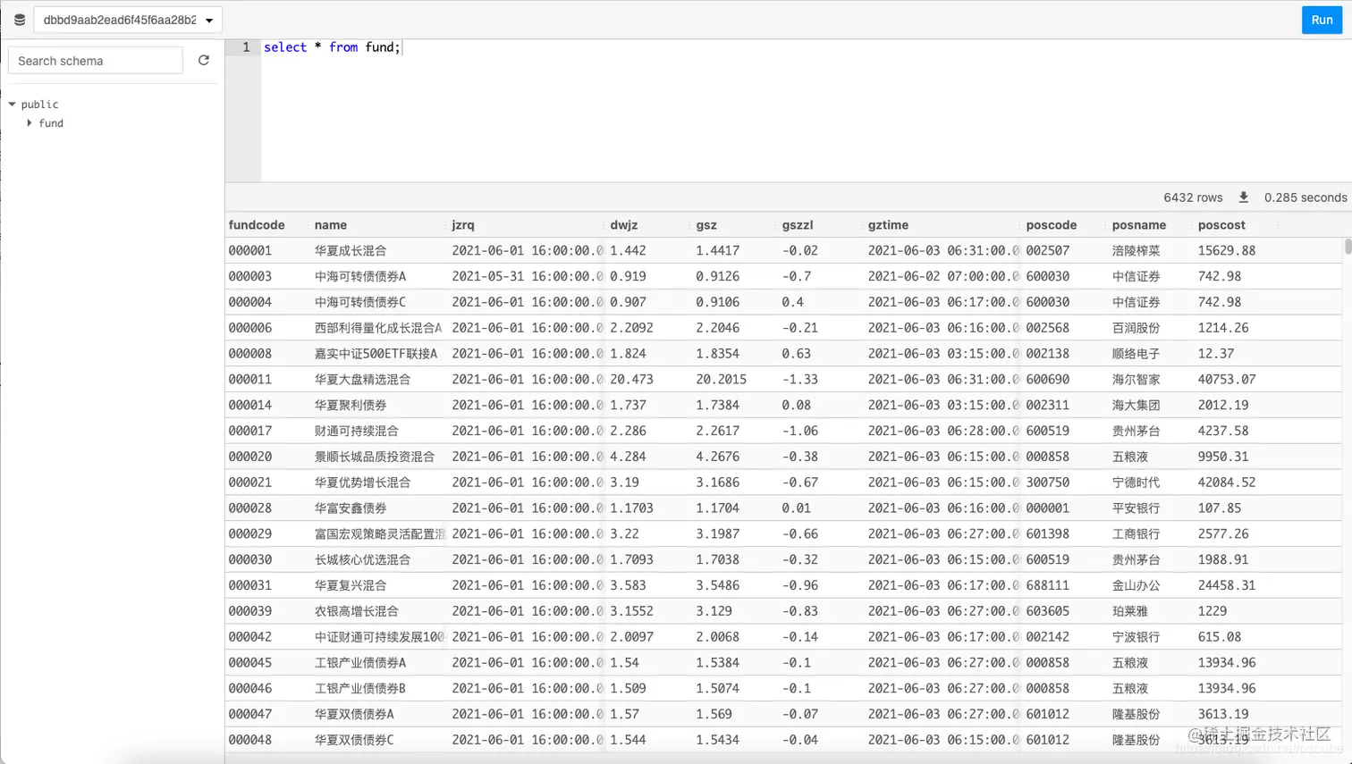Select the 华夏成长混合 name cell
1352x764 pixels.
351,251
